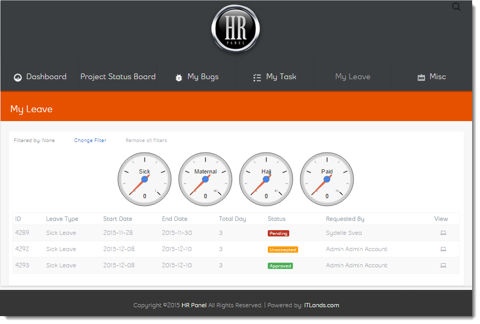This screenshot has width=480, height=324.
Task: Click Admin Admin Account in row 4292
Action: point(357,249)
